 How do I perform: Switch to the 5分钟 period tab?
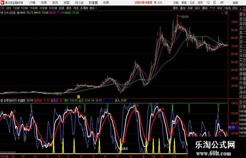point(24,8)
